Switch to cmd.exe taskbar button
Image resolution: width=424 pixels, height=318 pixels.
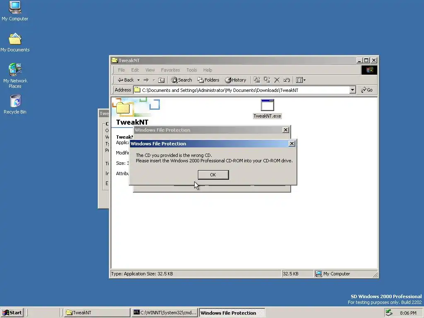coord(165,313)
